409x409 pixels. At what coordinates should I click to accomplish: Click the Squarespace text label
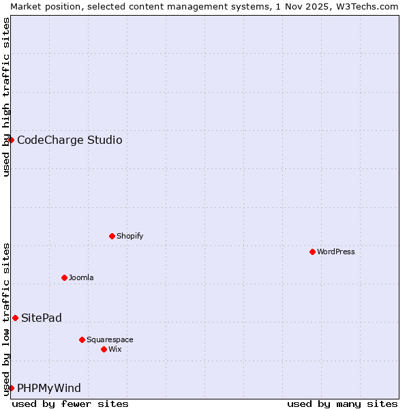click(x=110, y=339)
